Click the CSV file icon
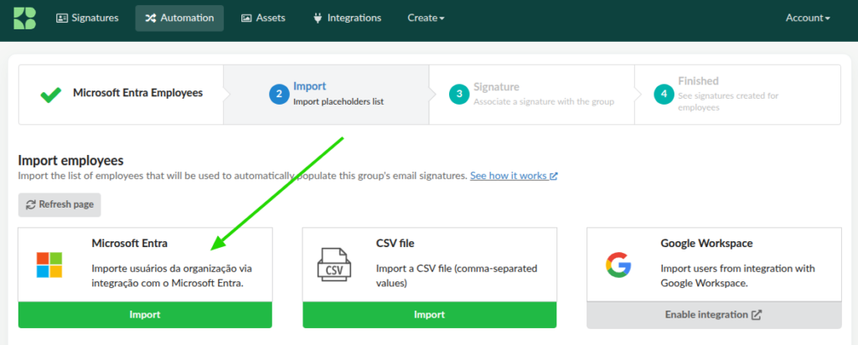858x345 pixels. [333, 265]
